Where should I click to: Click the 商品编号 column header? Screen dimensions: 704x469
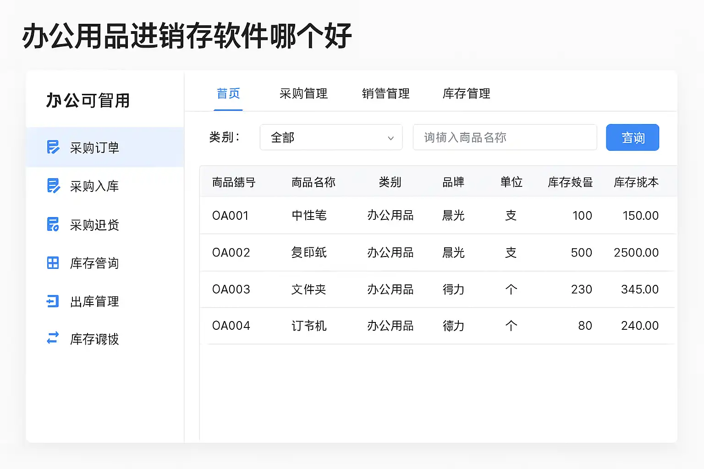point(234,182)
